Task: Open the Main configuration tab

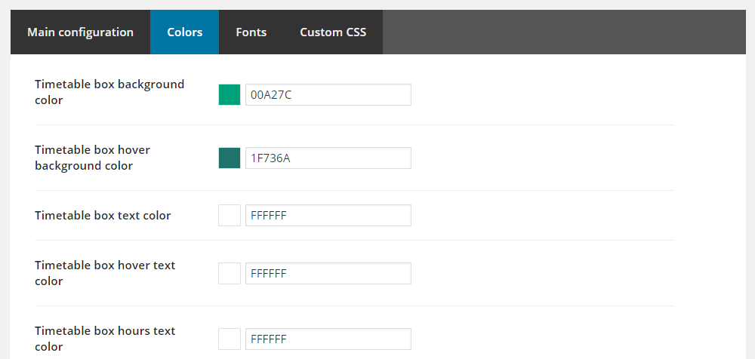Action: pos(80,32)
